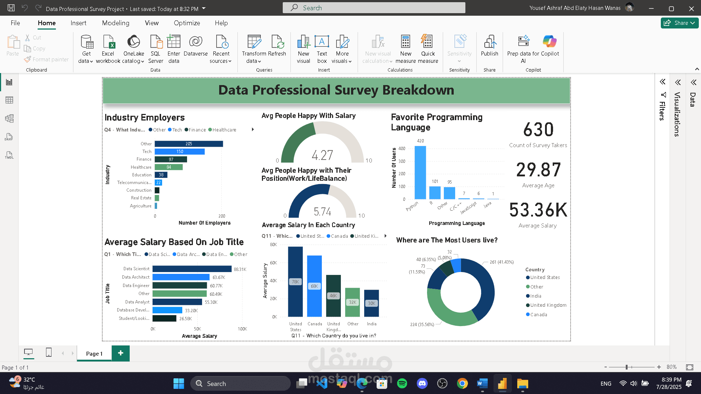
Task: Open the Enter data dialog
Action: click(x=174, y=49)
